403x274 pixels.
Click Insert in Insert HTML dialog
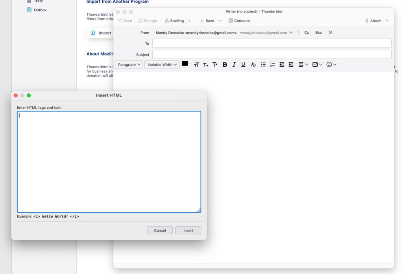tap(188, 230)
